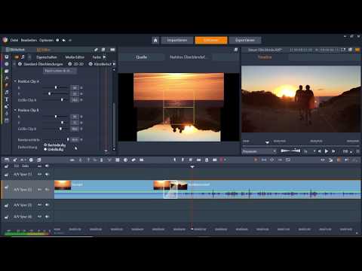
Task: Open the Farbe section
Action: tap(97, 57)
